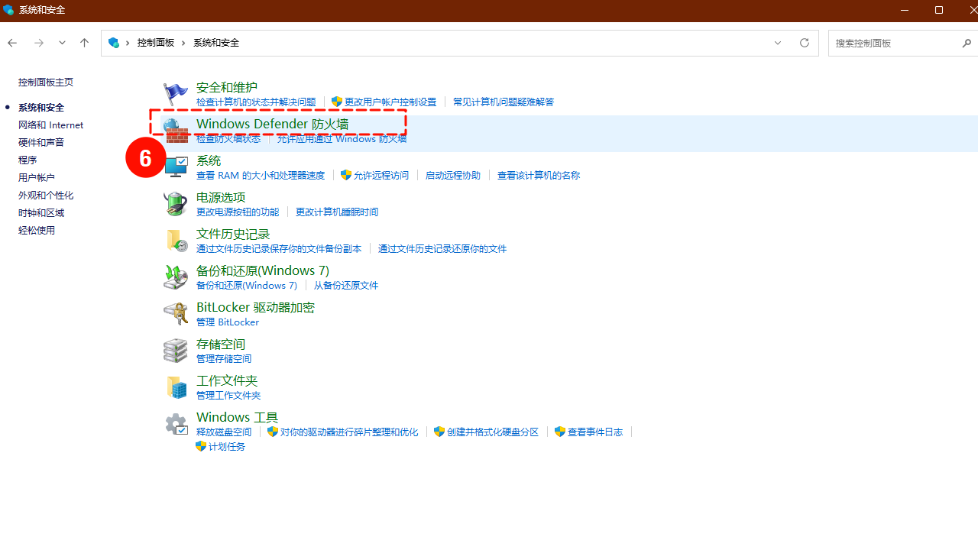
Task: Open 时钟和区域 category
Action: tap(41, 212)
